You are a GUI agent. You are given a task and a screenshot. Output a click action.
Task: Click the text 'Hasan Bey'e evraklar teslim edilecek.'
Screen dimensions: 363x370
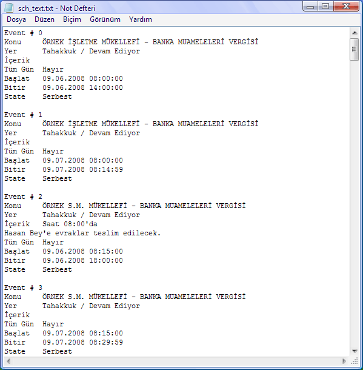82,233
